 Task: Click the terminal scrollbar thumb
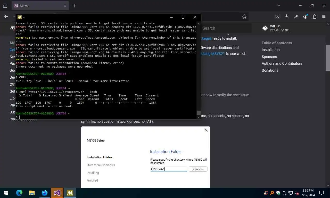tap(199, 113)
